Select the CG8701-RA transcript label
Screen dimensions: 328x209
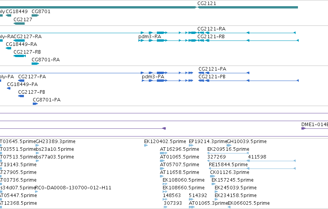coord(45,60)
